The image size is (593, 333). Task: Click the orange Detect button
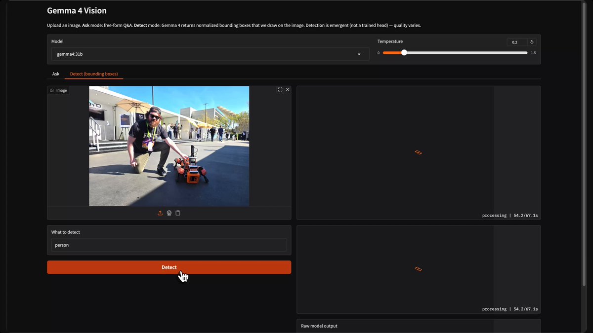tap(169, 267)
